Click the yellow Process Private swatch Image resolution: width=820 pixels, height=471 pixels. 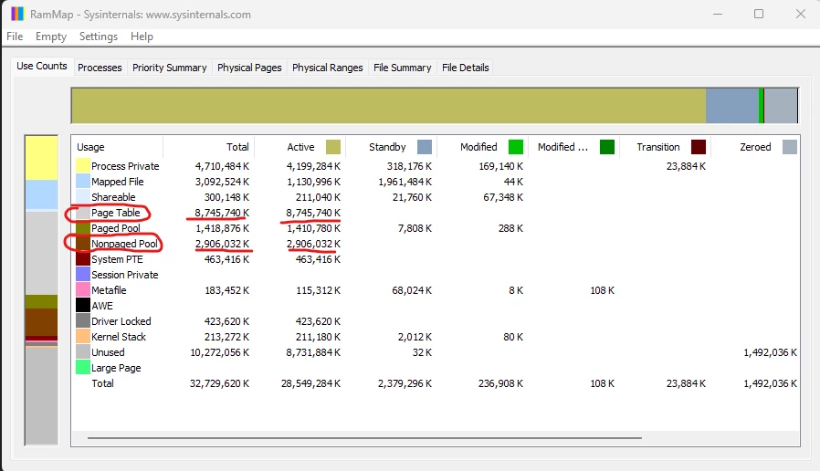click(x=82, y=166)
